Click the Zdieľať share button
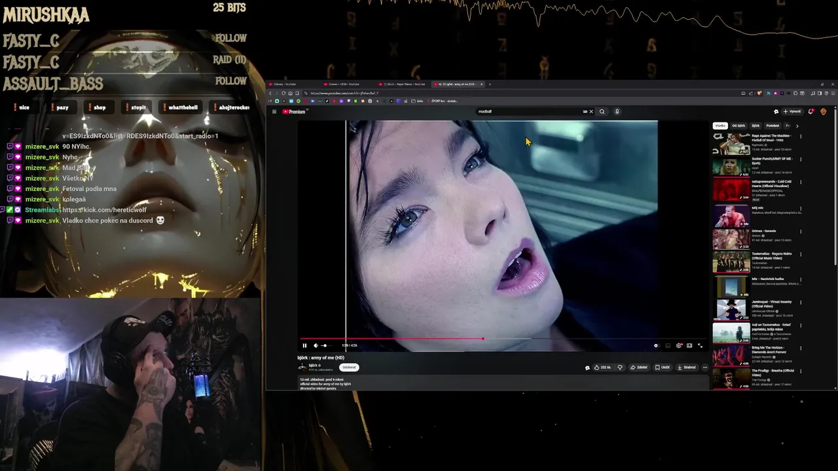Viewport: 838px width, 471px height. (x=639, y=367)
